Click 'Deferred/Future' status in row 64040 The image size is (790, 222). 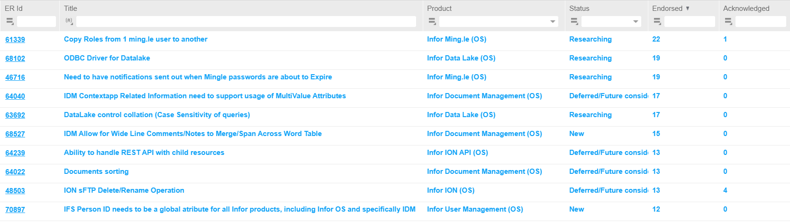click(608, 96)
